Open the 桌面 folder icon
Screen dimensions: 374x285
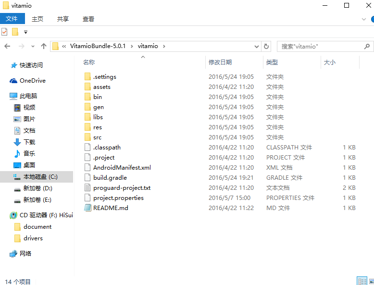17,165
